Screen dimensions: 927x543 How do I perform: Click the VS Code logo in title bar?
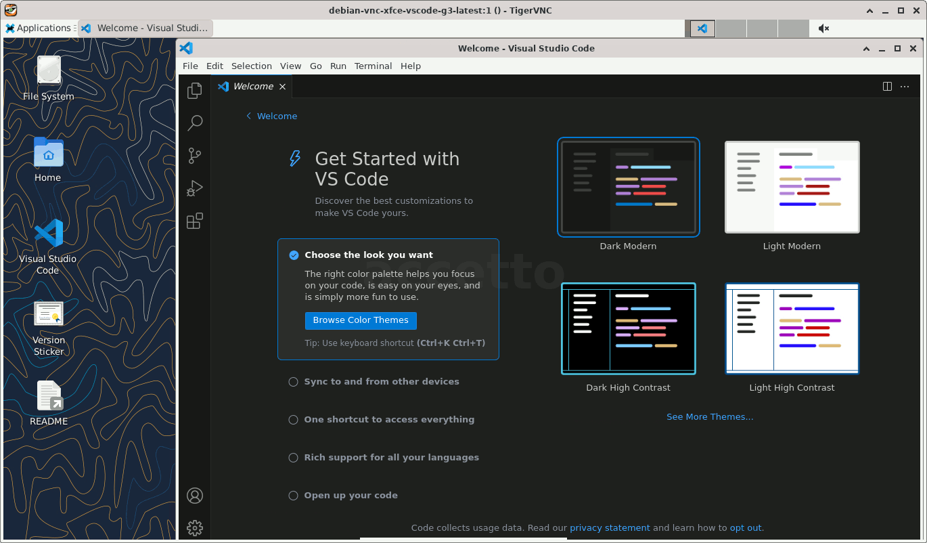[x=186, y=48]
